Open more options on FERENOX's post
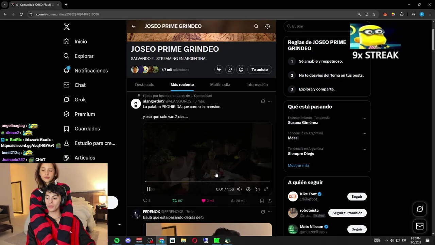This screenshot has width=435, height=245. (269, 212)
